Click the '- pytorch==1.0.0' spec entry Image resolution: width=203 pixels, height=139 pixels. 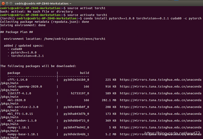(22, 53)
